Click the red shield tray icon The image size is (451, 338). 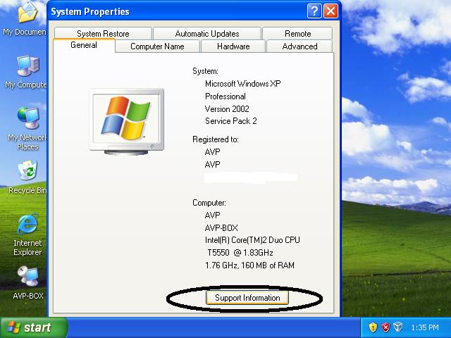coord(385,327)
